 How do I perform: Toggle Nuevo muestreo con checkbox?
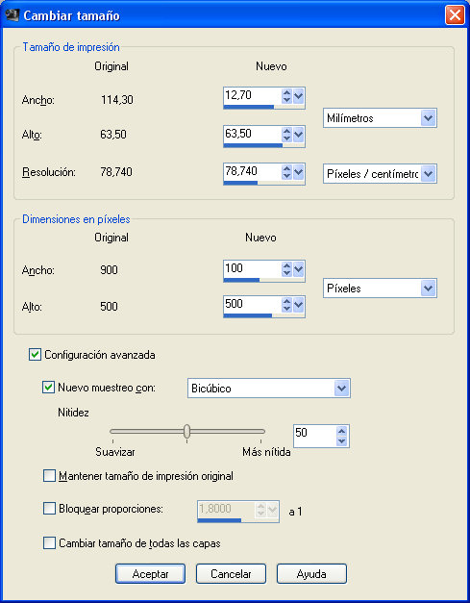(x=48, y=387)
